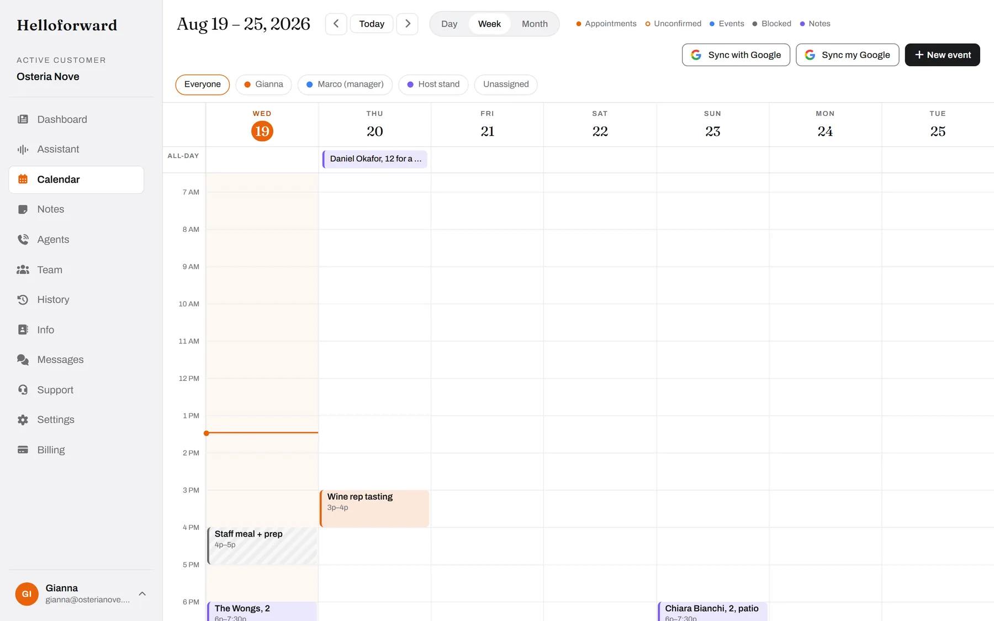Click Sync my Google button
The height and width of the screenshot is (621, 994).
[847, 55]
